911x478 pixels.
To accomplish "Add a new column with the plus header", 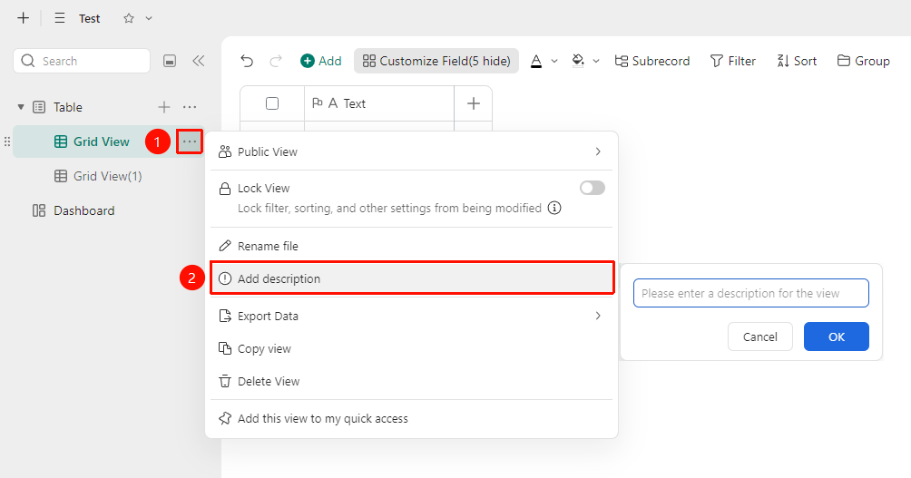I will (x=474, y=103).
